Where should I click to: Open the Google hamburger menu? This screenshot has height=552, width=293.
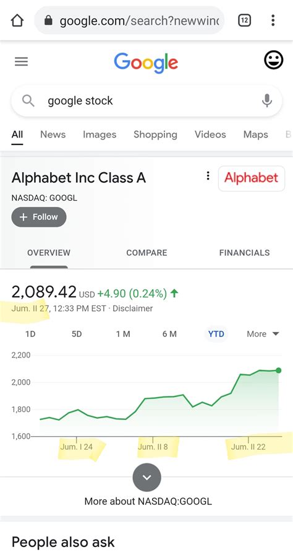(x=21, y=61)
